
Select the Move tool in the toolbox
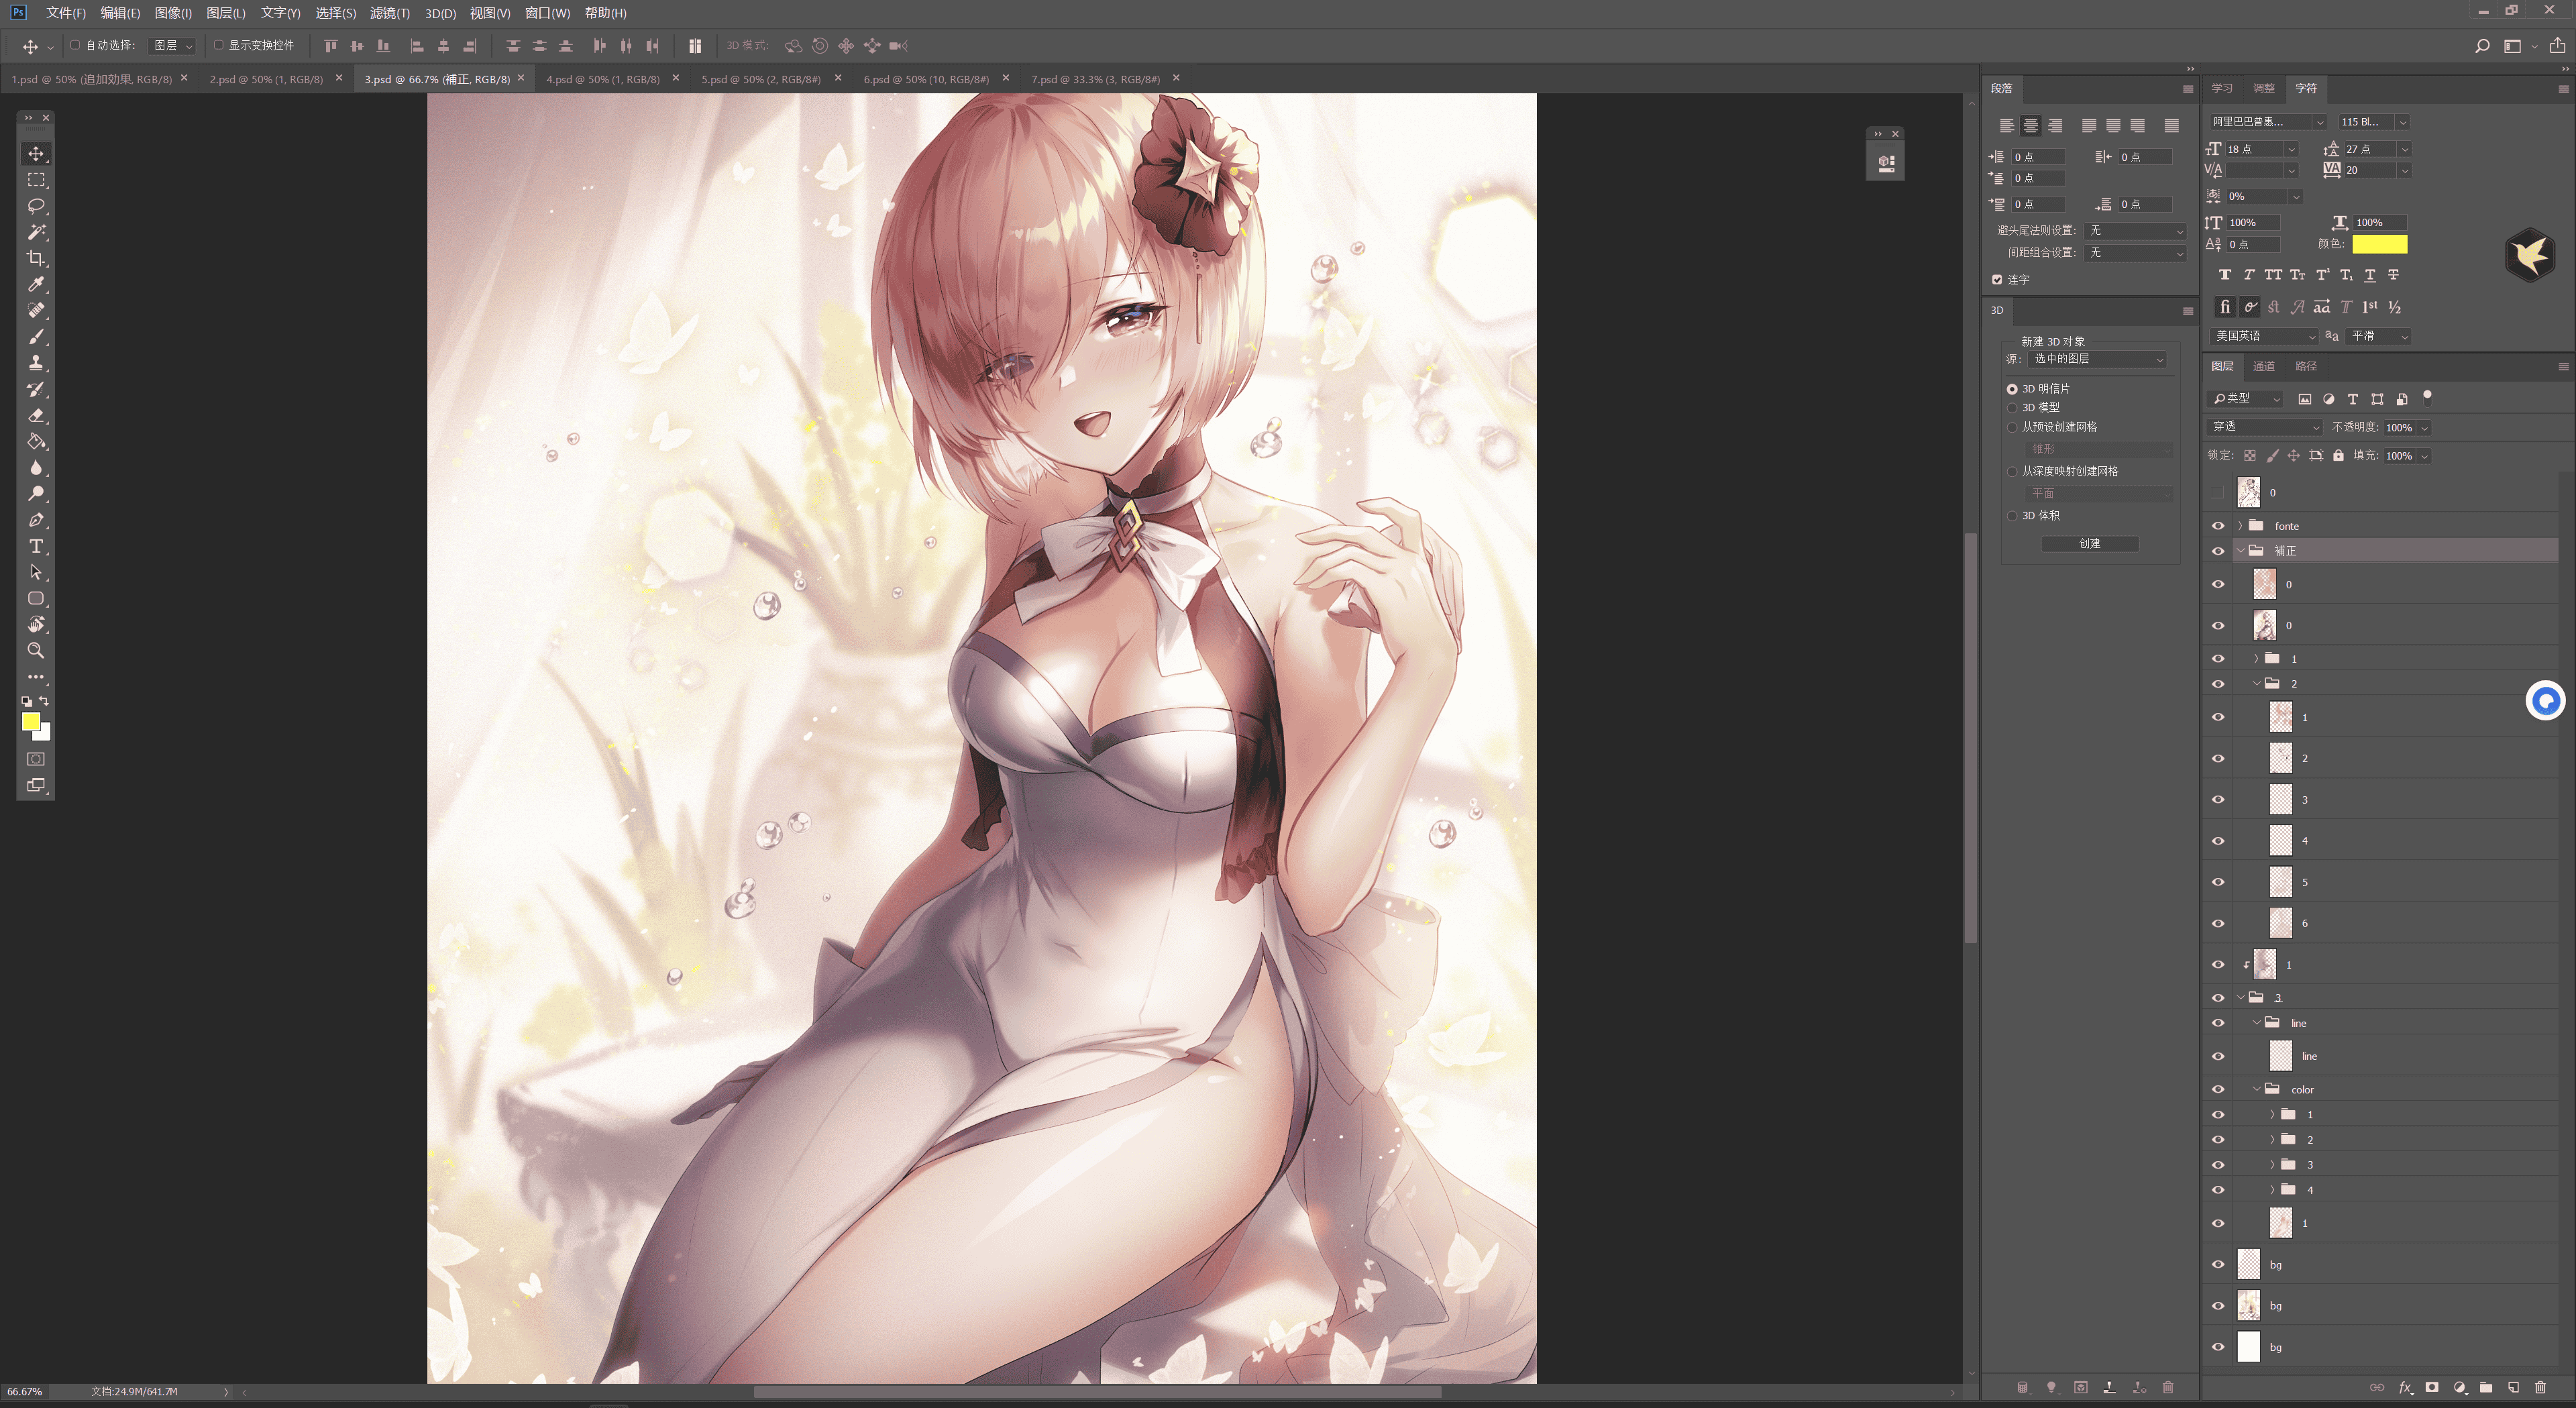coord(36,154)
